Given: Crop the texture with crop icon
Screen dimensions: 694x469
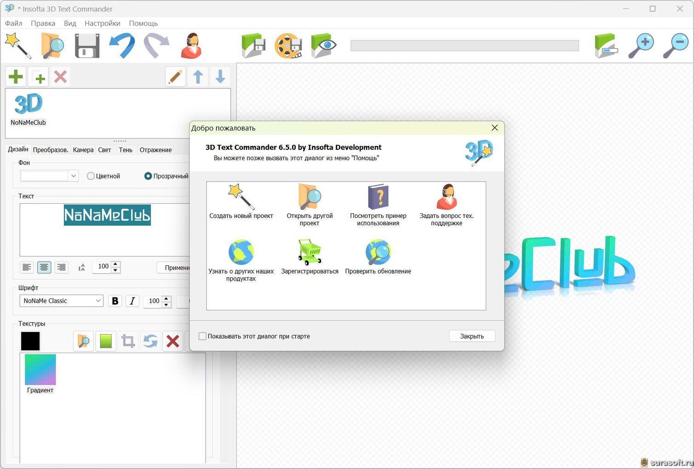Looking at the screenshot, I should point(128,341).
